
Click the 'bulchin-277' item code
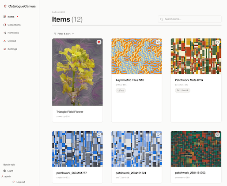click(x=182, y=85)
